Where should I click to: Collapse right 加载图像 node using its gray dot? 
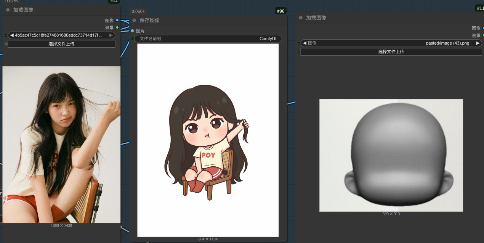301,18
